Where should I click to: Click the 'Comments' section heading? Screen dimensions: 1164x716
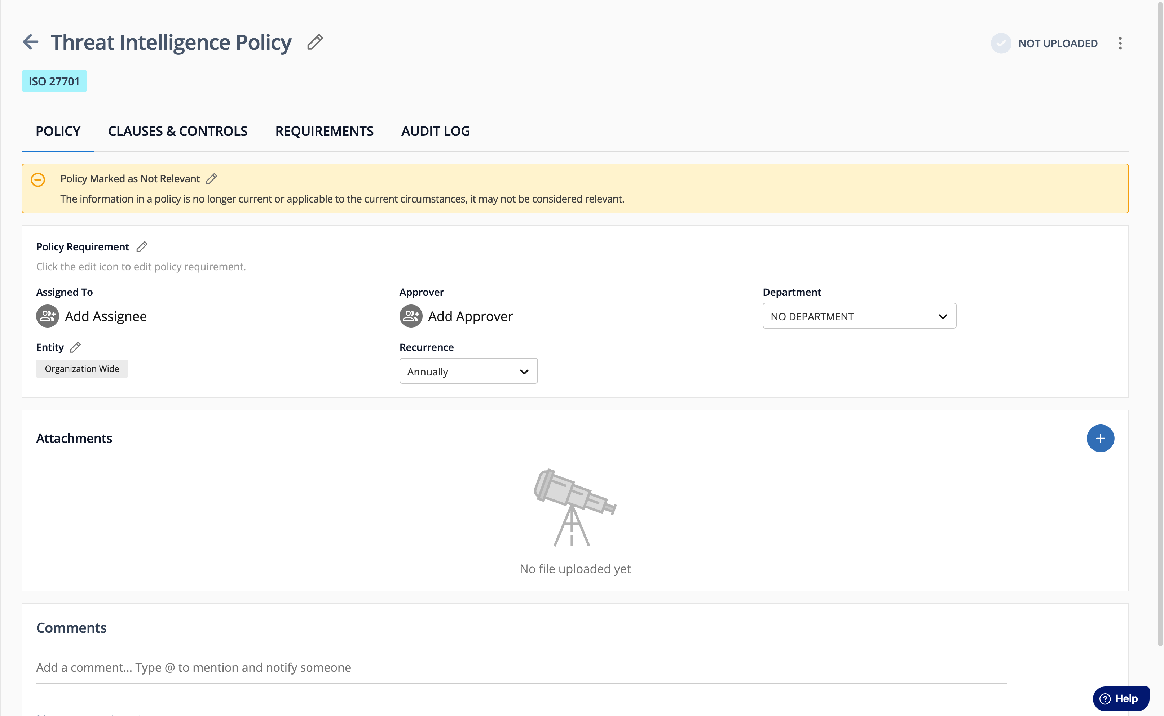coord(71,627)
